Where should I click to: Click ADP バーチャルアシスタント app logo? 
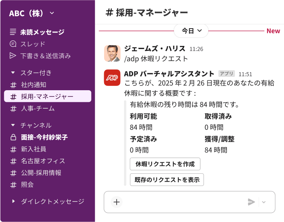point(112,78)
